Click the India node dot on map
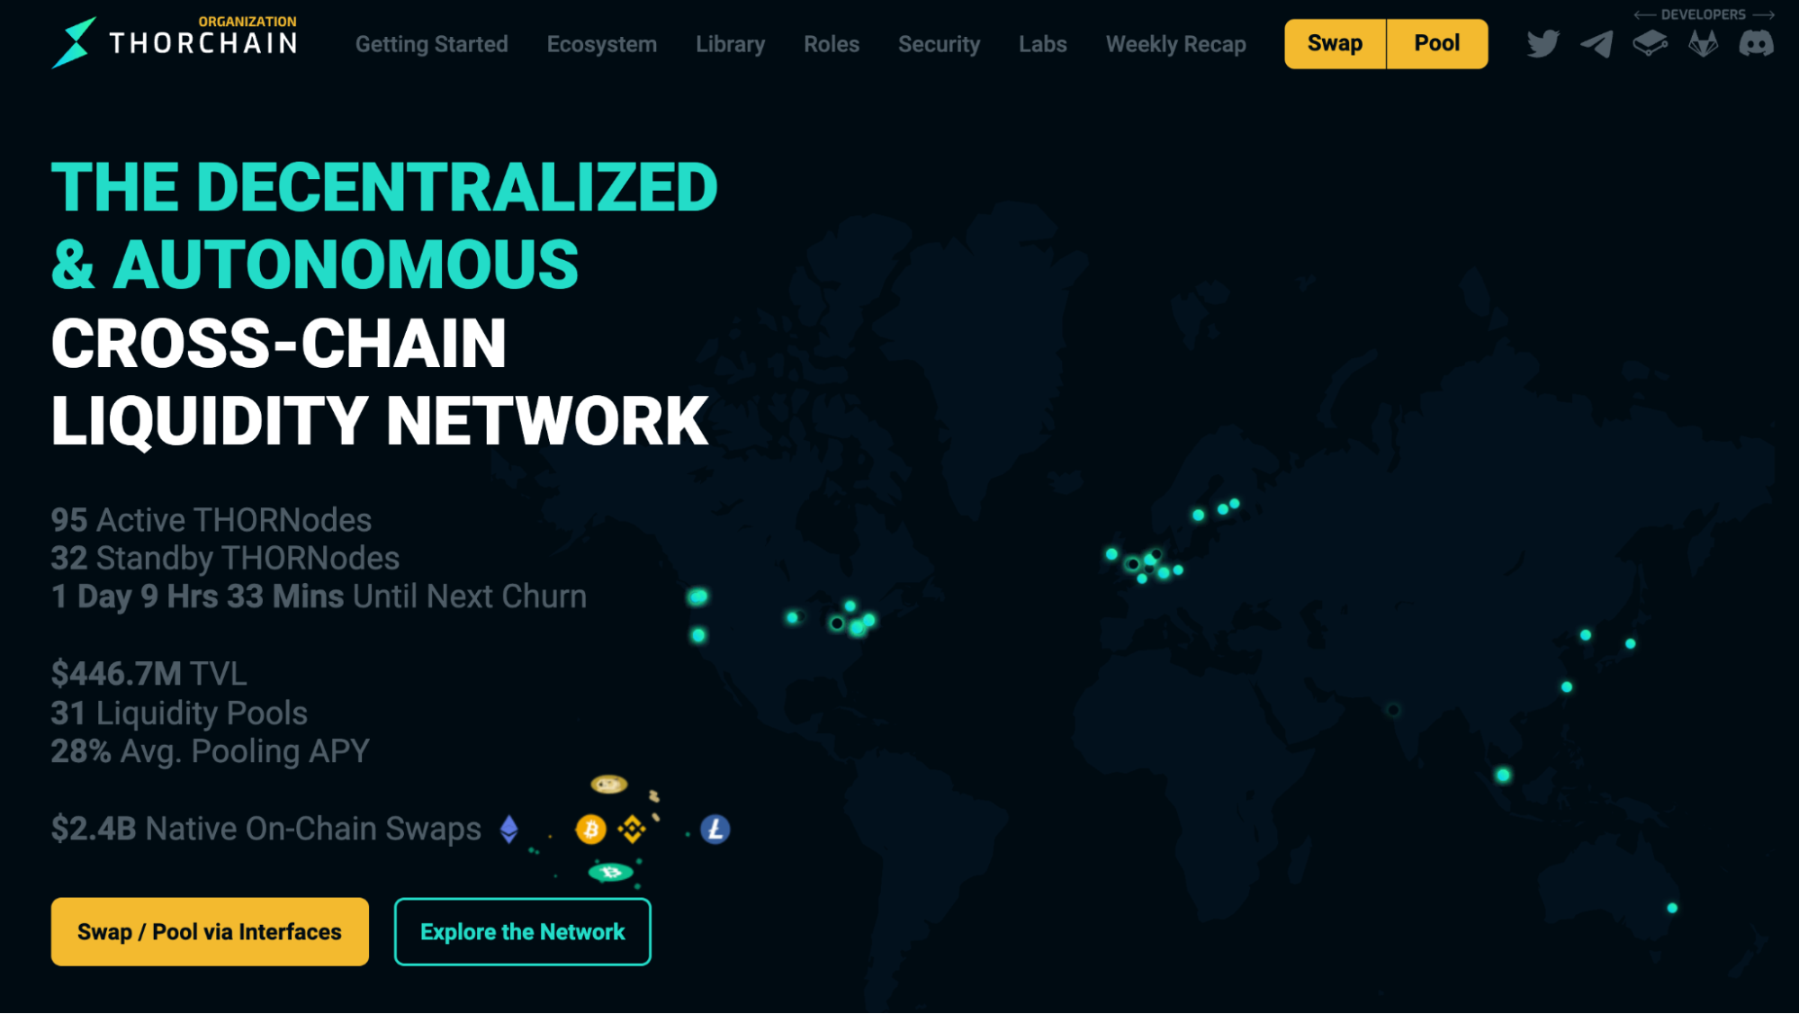This screenshot has height=1014, width=1799. tap(1393, 710)
